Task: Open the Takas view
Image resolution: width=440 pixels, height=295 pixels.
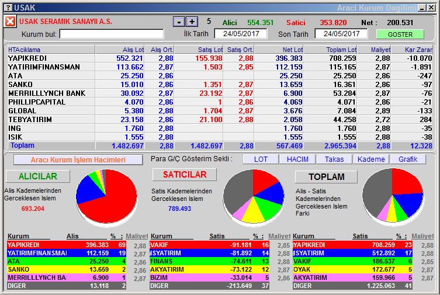Action: pos(334,159)
